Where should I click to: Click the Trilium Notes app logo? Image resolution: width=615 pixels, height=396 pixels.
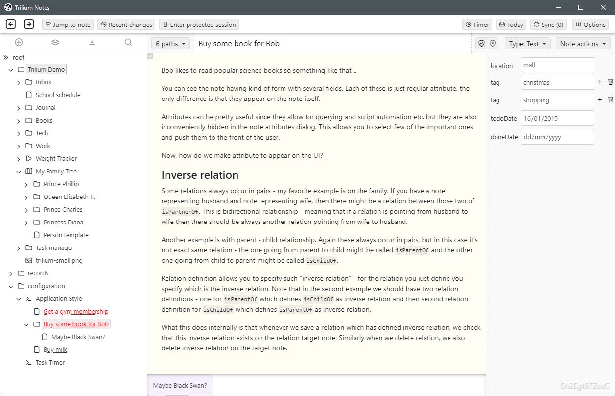point(8,7)
